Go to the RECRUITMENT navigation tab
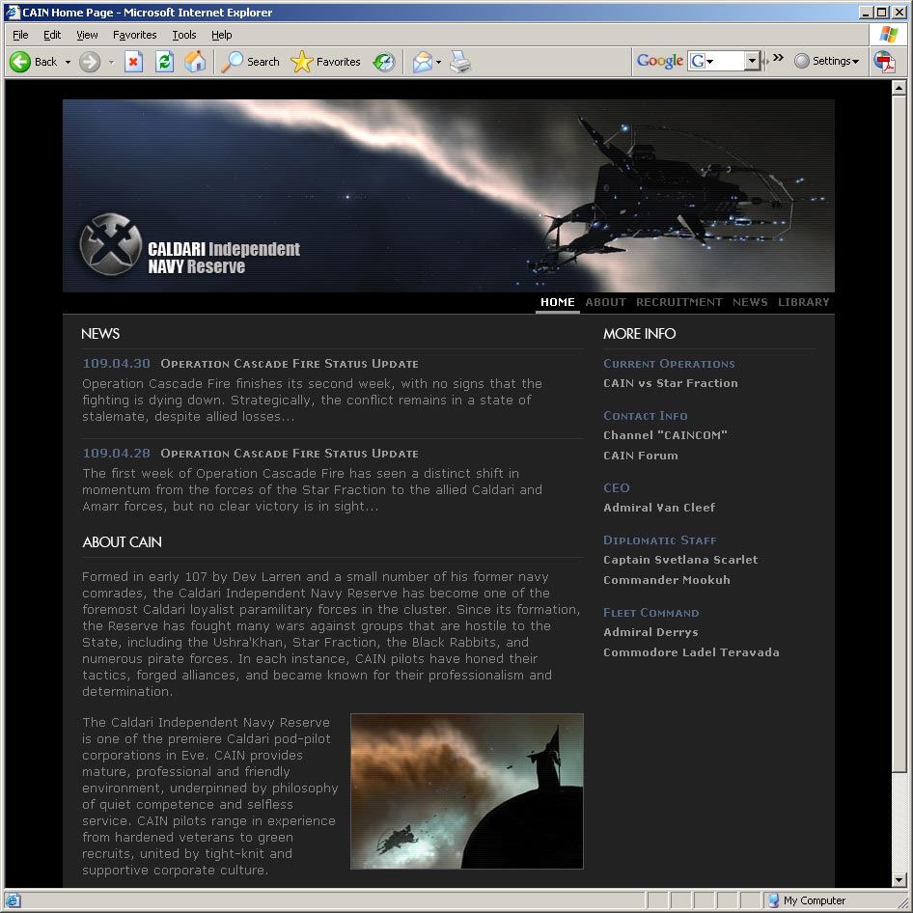Image resolution: width=913 pixels, height=913 pixels. coord(678,302)
